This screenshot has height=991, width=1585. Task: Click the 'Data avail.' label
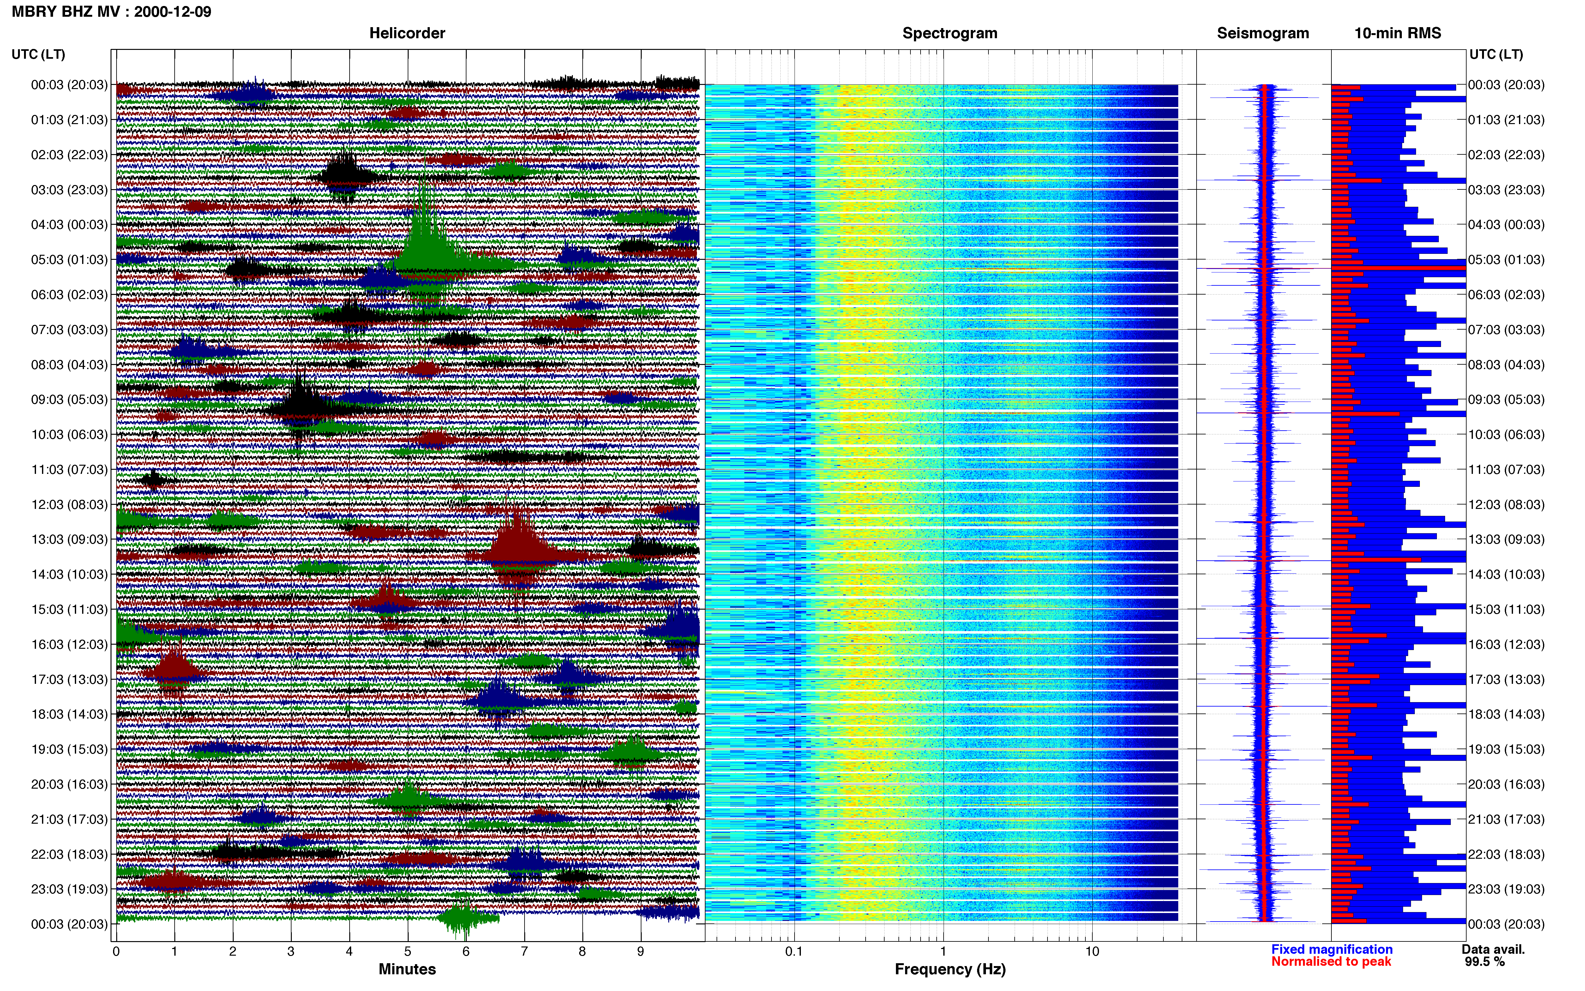1493,949
